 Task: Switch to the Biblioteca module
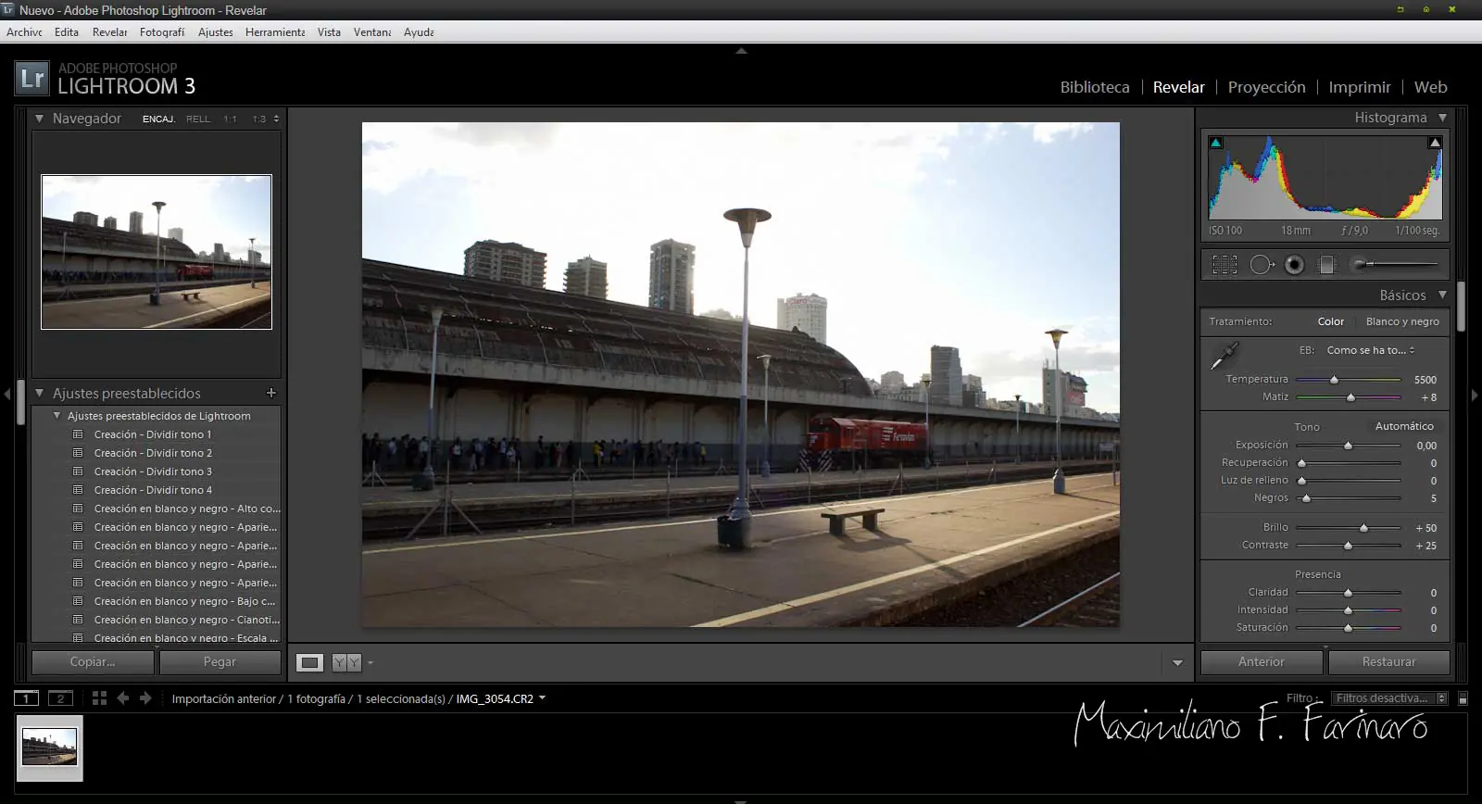coord(1095,87)
